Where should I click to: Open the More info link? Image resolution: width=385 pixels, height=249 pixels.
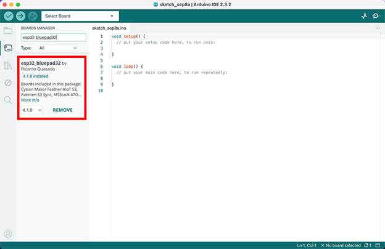tap(30, 100)
